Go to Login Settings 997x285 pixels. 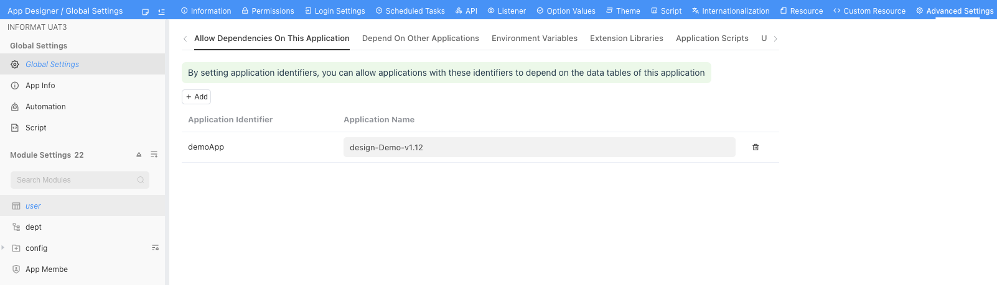click(x=335, y=11)
